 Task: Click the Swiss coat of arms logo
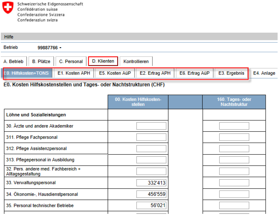click(x=8, y=8)
